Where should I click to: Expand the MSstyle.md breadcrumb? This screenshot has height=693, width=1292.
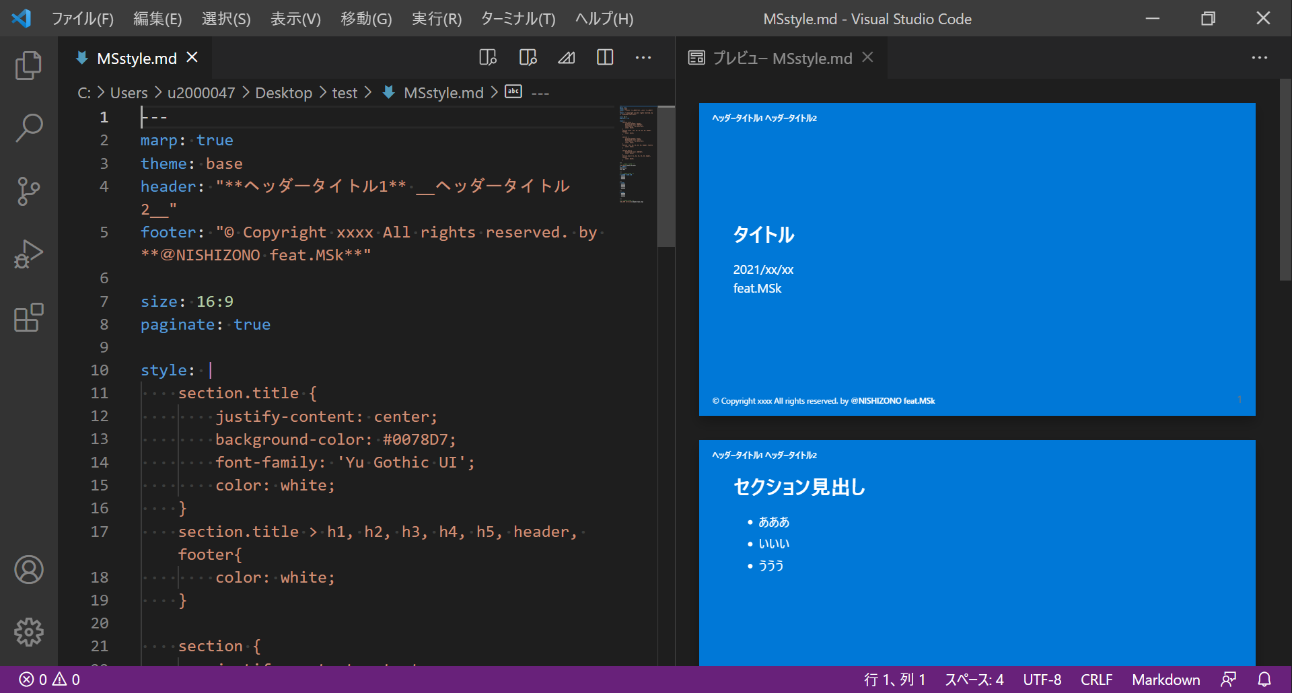[443, 93]
